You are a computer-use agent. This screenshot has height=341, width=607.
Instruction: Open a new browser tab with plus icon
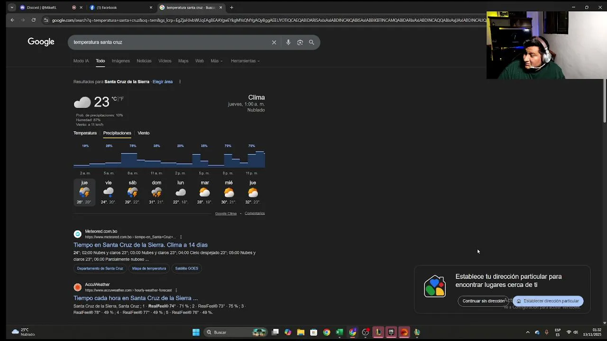(231, 8)
